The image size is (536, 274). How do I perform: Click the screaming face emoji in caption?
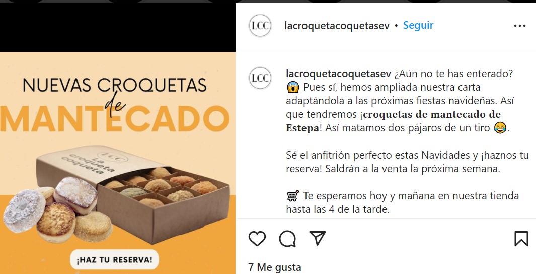point(293,88)
